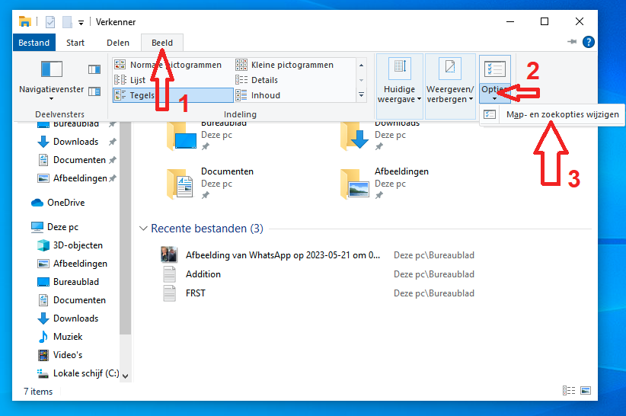Screen dimensions: 626x416
Task: Select Map- en zoekopties wijzigen
Action: [x=563, y=115]
